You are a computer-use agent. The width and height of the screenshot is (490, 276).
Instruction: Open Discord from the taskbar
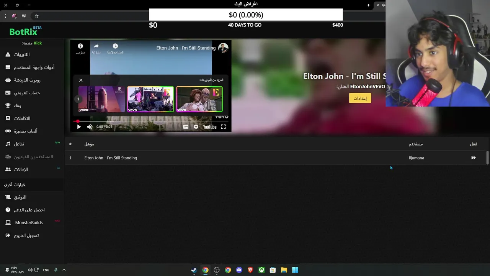coord(239,270)
